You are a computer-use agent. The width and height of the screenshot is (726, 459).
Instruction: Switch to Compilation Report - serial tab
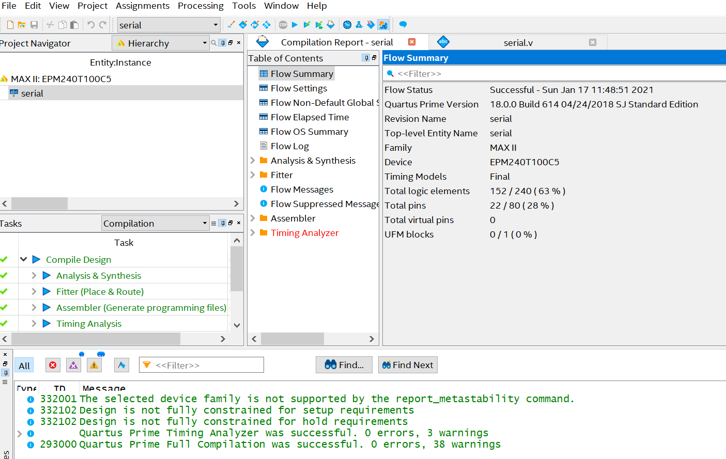tap(337, 42)
